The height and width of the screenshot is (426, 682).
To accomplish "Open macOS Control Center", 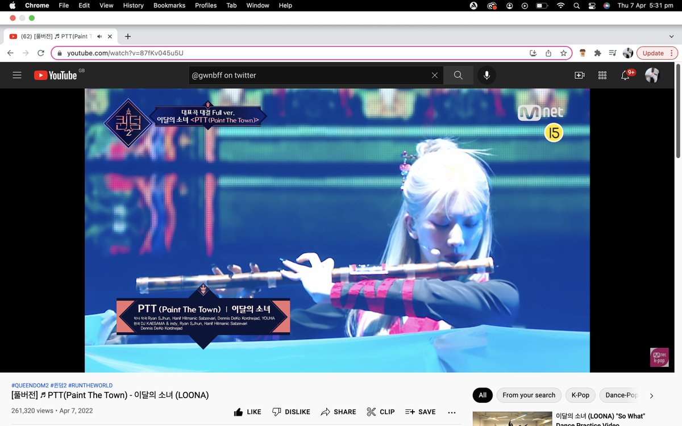I will (x=592, y=5).
